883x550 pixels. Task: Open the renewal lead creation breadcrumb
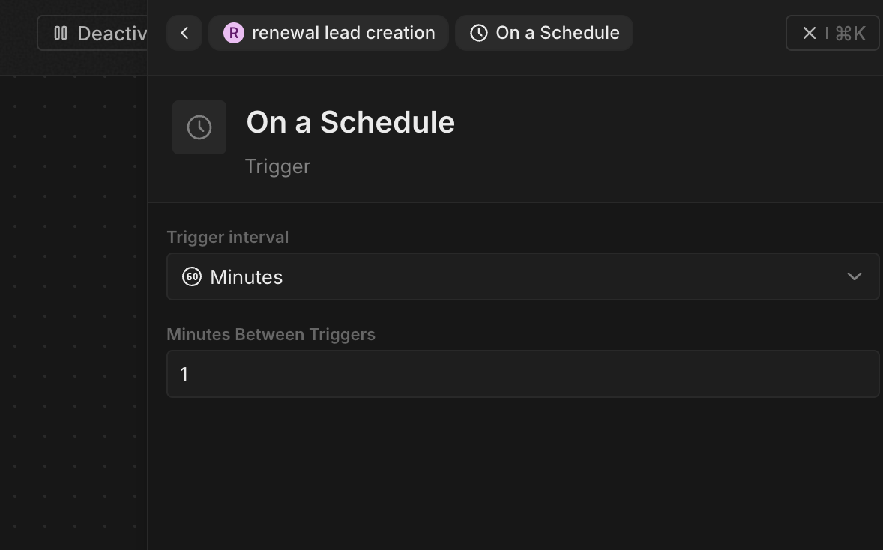coord(328,33)
